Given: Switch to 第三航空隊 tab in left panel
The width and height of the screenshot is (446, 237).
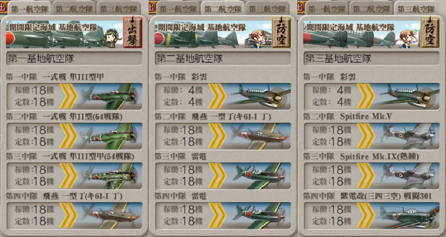Looking at the screenshot, I should point(119,9).
